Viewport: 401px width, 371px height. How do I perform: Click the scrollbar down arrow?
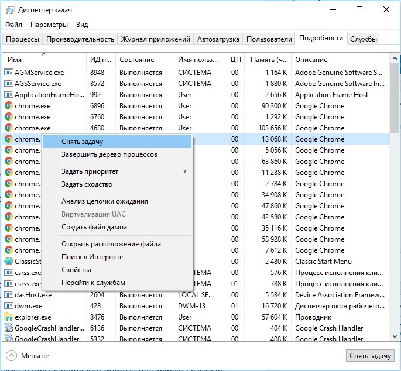[395, 336]
